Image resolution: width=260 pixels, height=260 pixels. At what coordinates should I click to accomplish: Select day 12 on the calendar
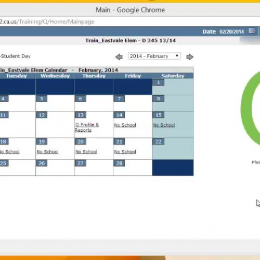42,115
